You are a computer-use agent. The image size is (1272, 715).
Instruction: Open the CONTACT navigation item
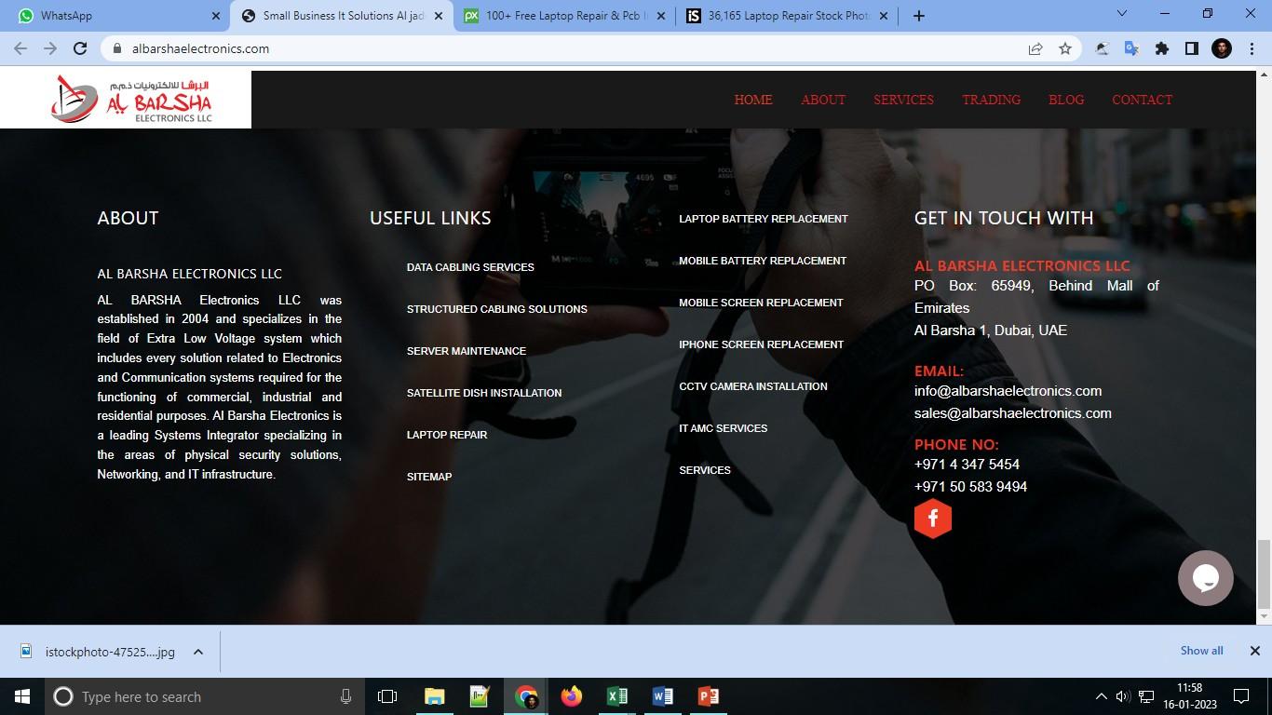[x=1142, y=100]
